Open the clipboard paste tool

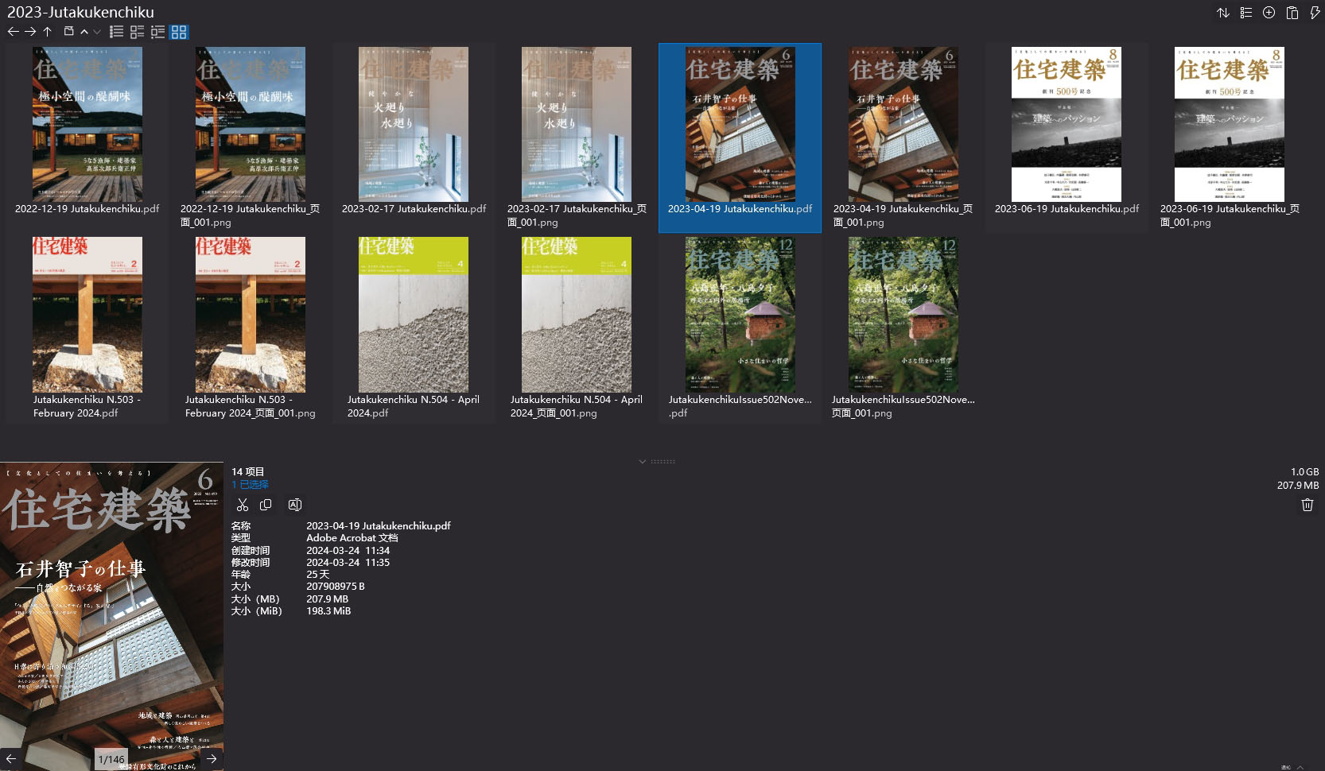[1292, 12]
